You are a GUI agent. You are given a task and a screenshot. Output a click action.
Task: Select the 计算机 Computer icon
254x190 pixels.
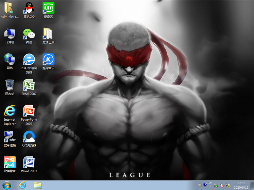coord(10,36)
